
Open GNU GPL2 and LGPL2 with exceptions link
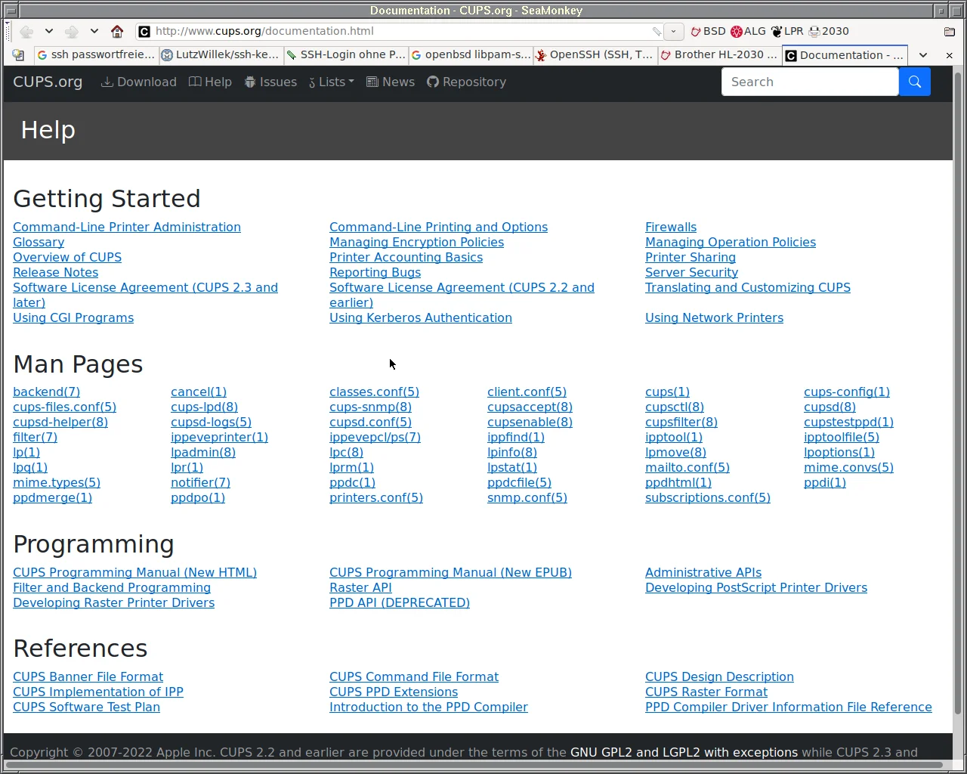(684, 752)
